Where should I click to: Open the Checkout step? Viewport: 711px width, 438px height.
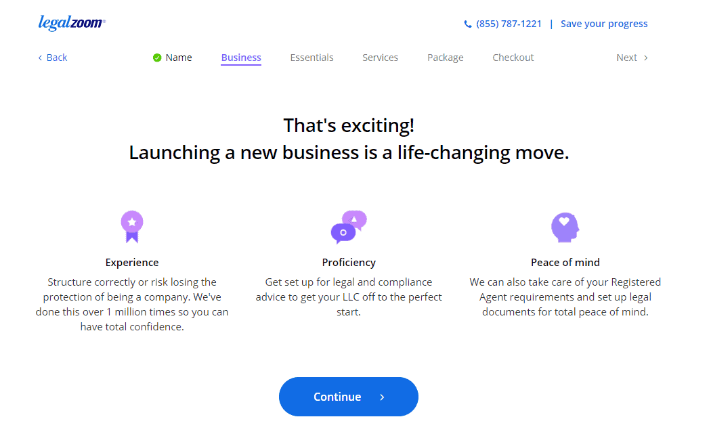click(513, 58)
